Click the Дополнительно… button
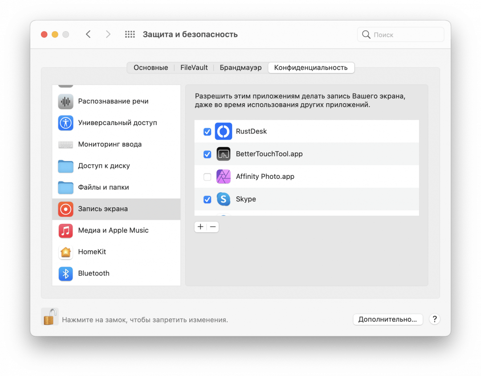This screenshot has width=481, height=376. click(x=387, y=319)
